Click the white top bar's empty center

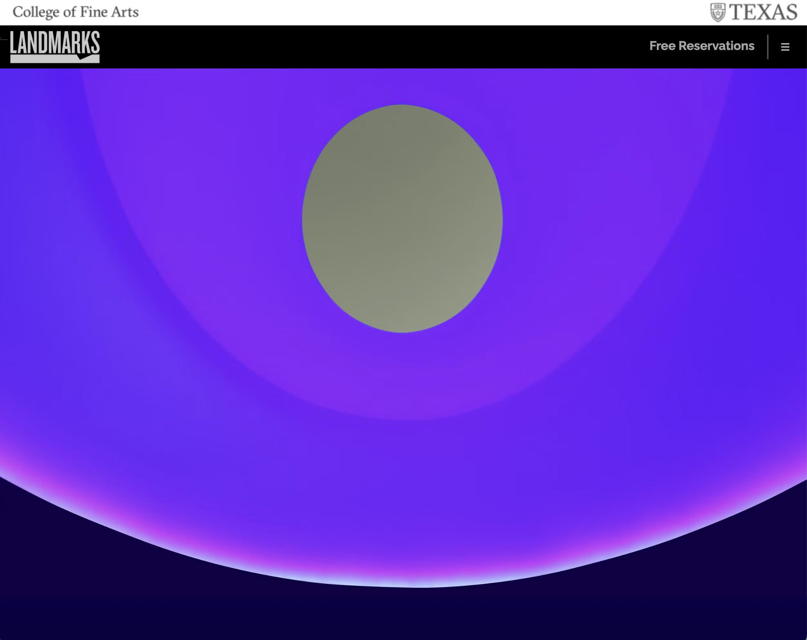[404, 12]
